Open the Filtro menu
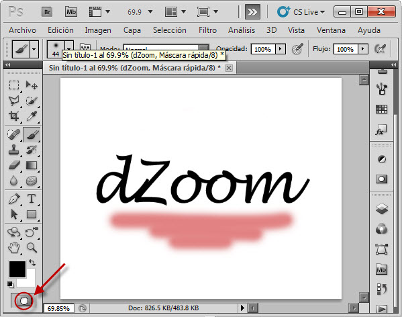The image size is (402, 317). pyautogui.click(x=207, y=30)
